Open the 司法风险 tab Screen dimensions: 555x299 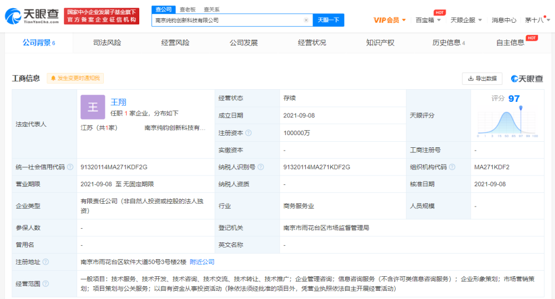[x=107, y=43]
